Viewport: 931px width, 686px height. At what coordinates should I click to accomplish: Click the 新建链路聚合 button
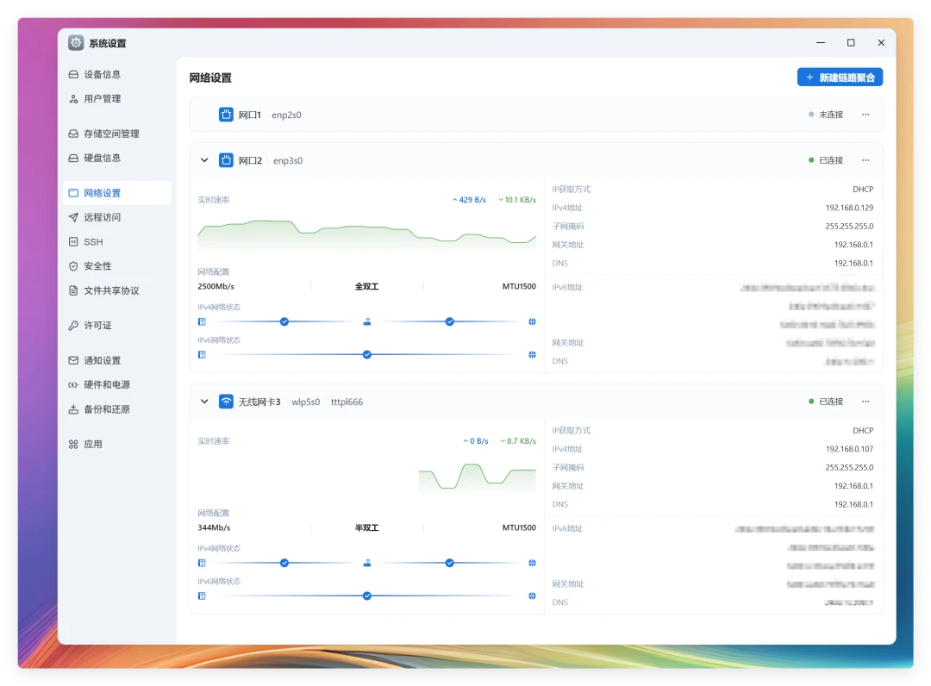pos(840,78)
